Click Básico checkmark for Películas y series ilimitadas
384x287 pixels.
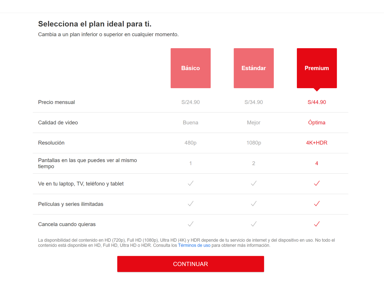click(x=190, y=204)
